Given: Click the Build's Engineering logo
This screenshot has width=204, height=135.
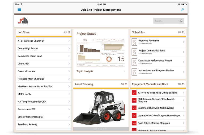Looking at the screenshot, I should (23, 21).
